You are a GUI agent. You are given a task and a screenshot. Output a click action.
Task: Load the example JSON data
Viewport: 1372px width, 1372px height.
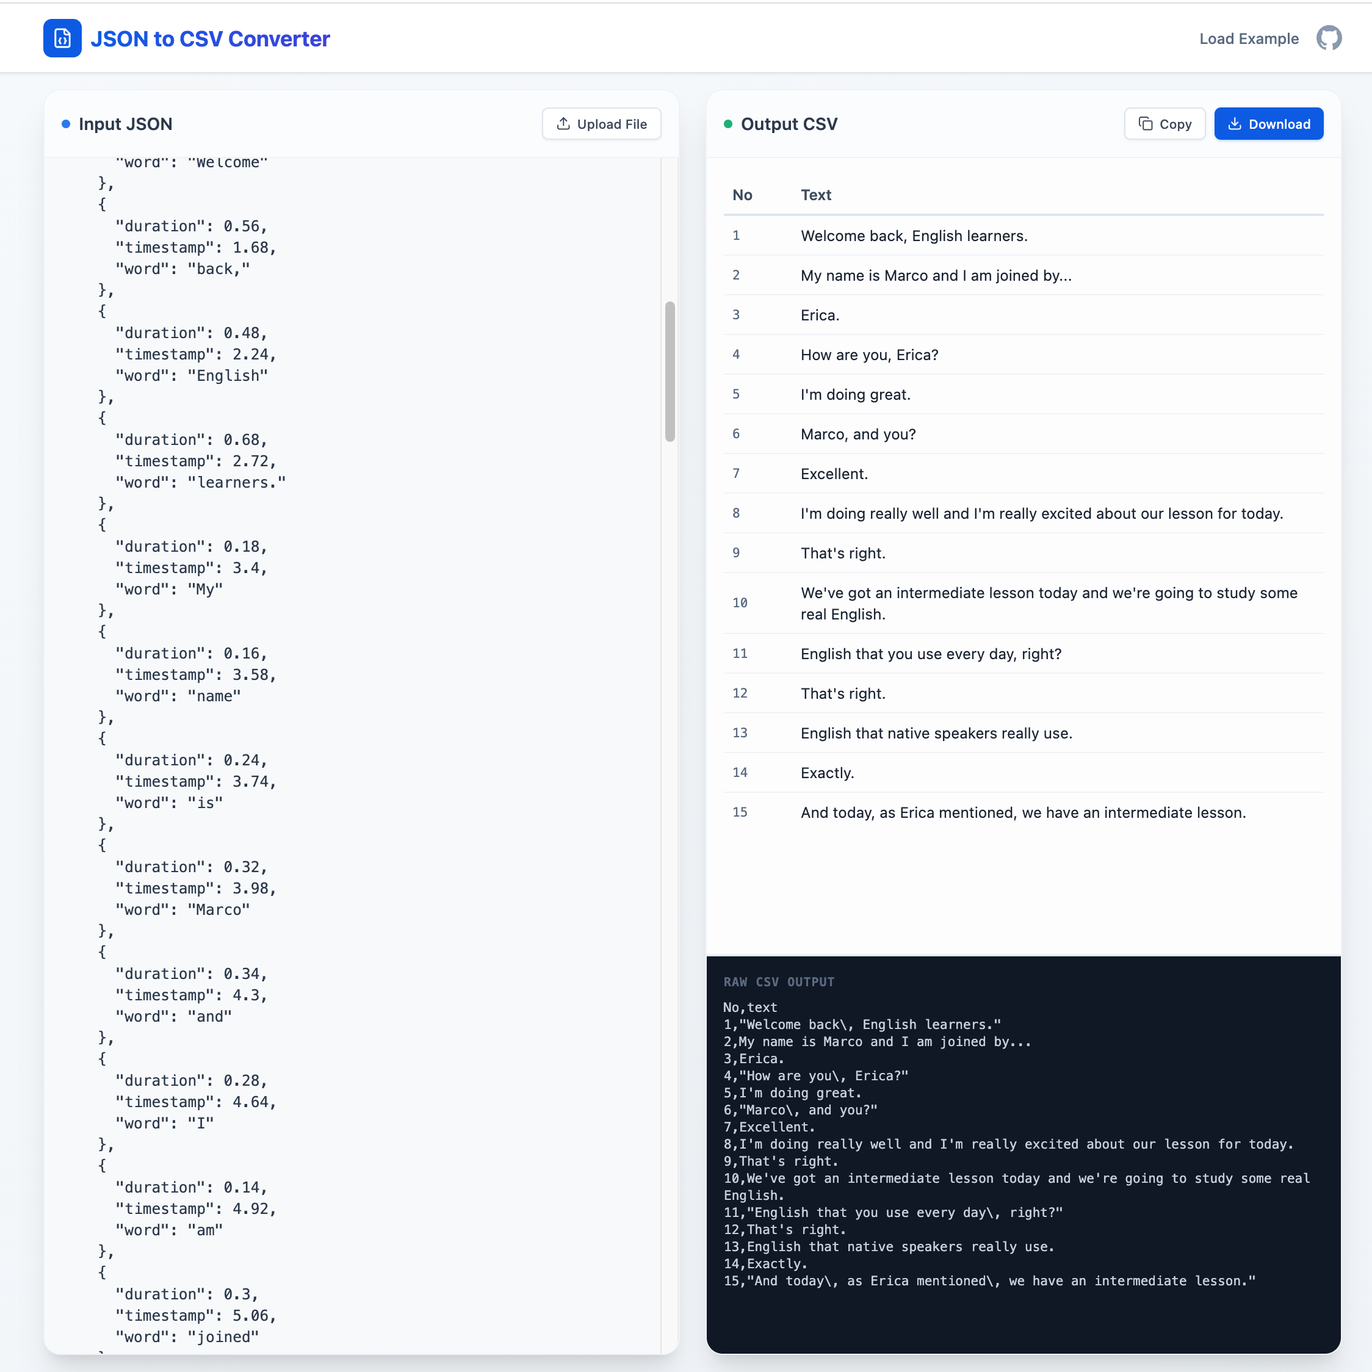pos(1249,39)
